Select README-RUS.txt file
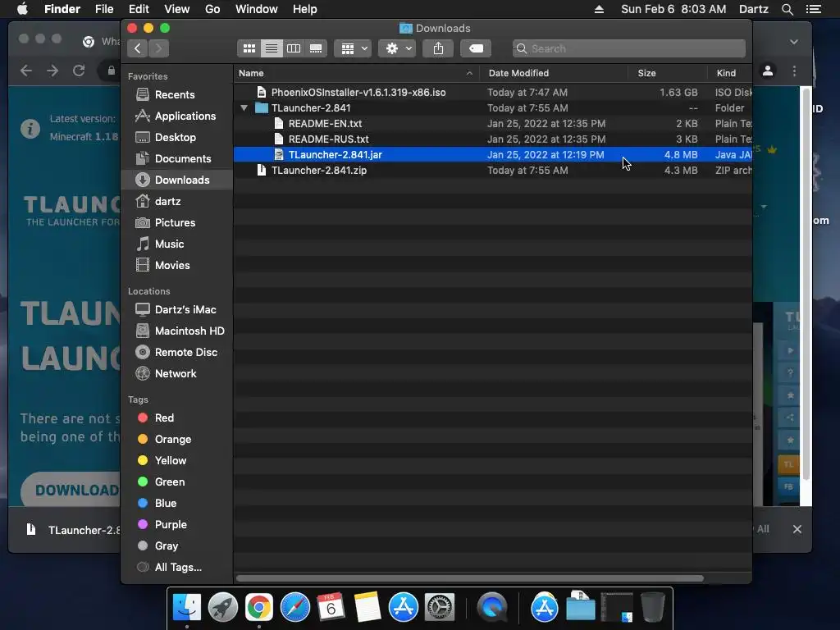 coord(493,139)
